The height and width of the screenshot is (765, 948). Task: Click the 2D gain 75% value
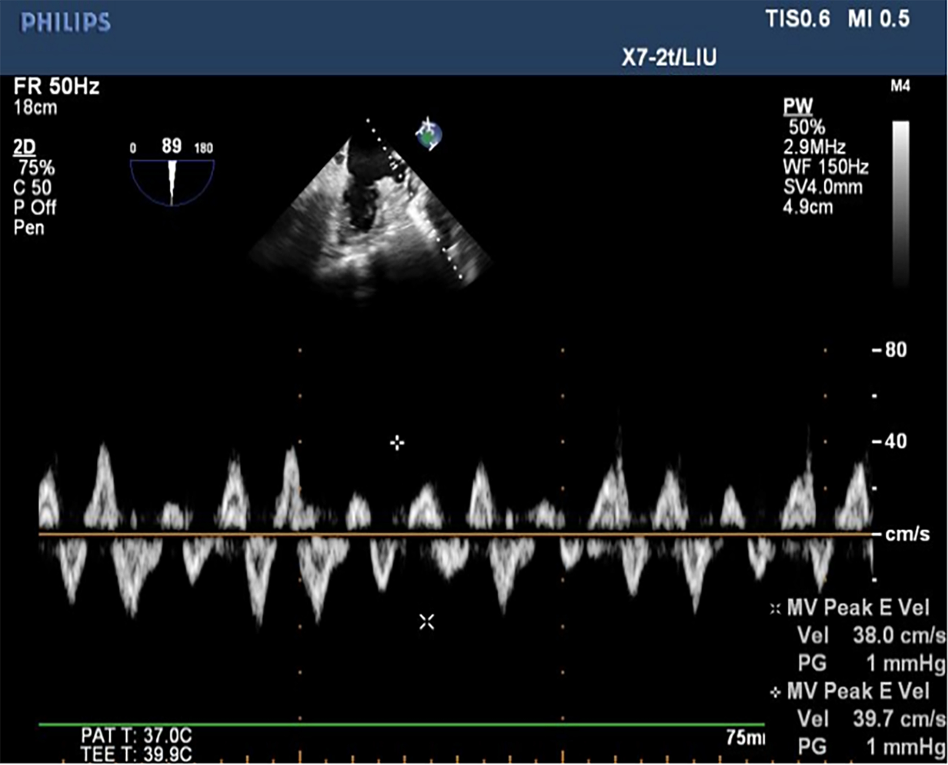click(37, 168)
